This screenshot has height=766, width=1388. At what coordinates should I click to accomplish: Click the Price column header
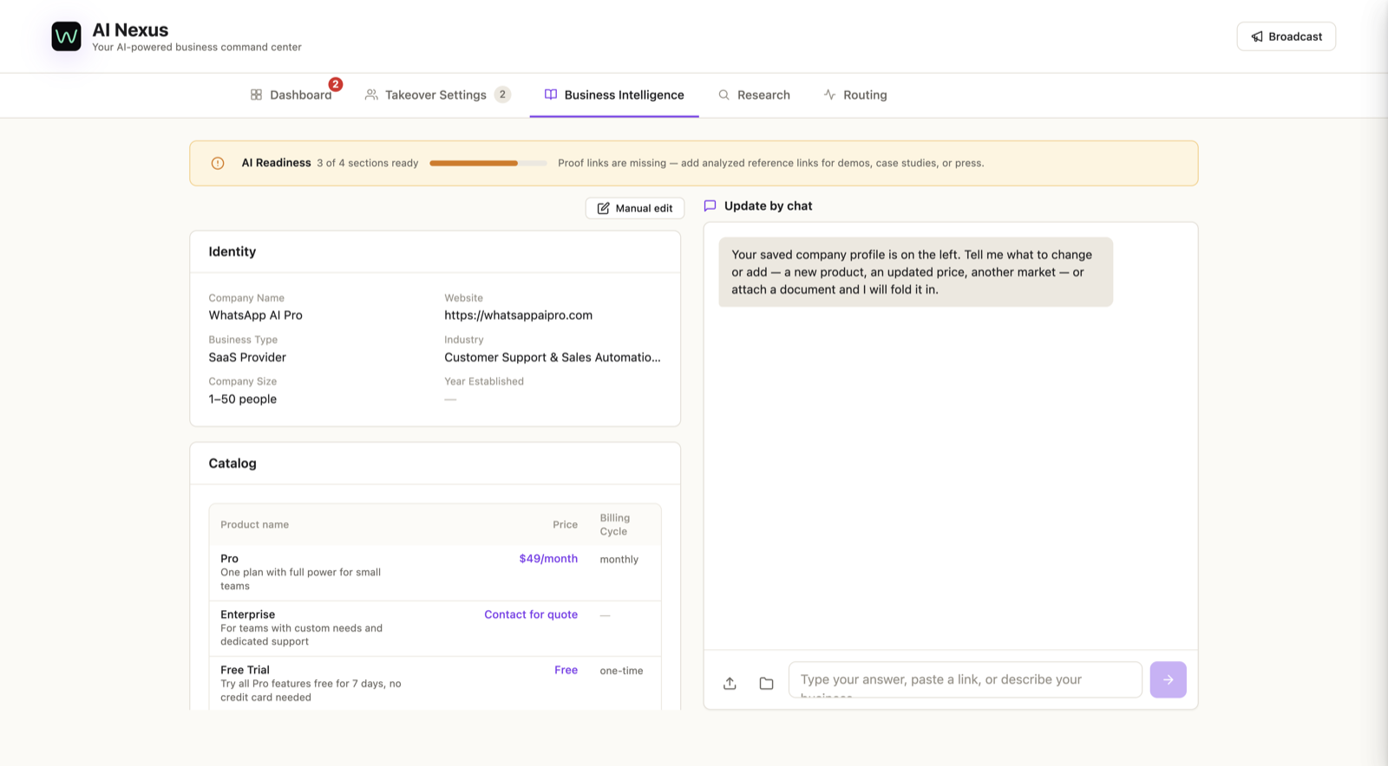(x=565, y=525)
